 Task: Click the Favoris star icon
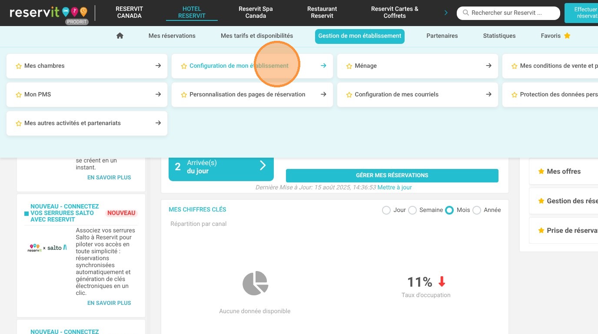click(x=567, y=36)
